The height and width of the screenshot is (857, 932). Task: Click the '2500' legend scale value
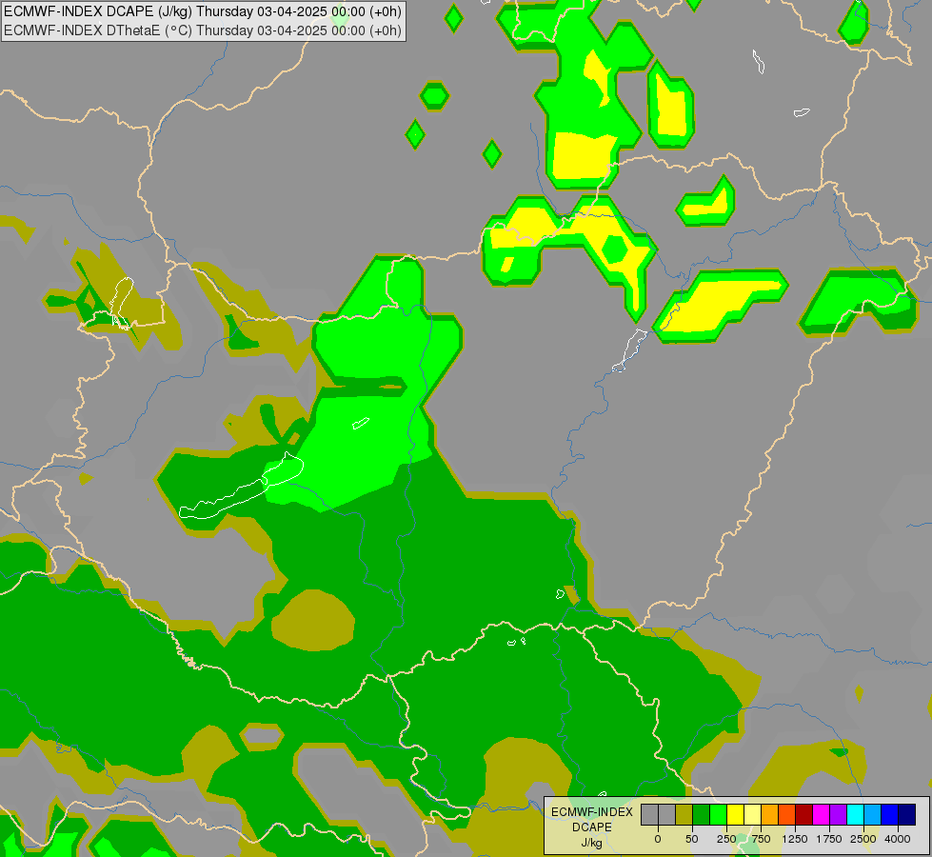pos(863,839)
